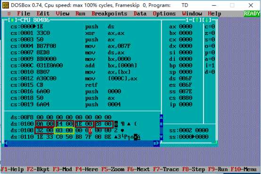This screenshot has height=174, width=261.
Task: Select the line mov bx,0000
Action: tap(71, 59)
